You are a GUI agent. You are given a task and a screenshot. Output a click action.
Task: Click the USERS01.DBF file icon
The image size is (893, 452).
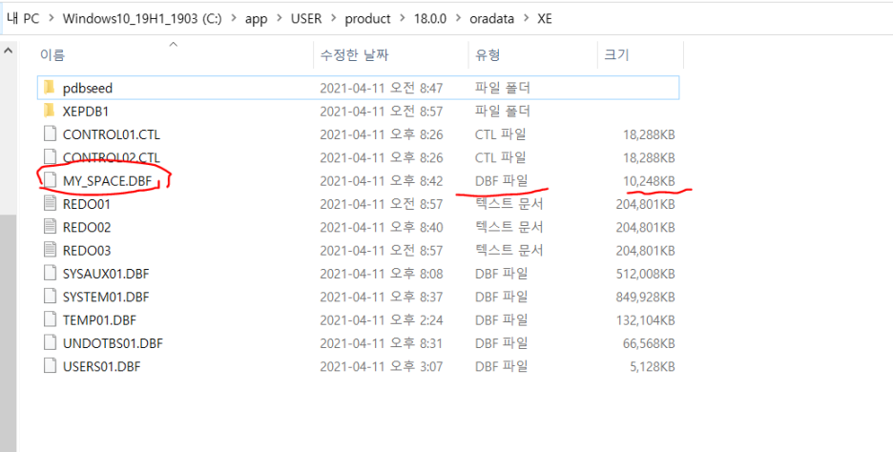point(51,366)
